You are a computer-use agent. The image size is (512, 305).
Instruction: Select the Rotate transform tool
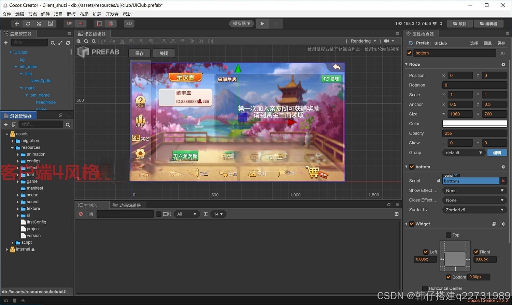pos(28,23)
